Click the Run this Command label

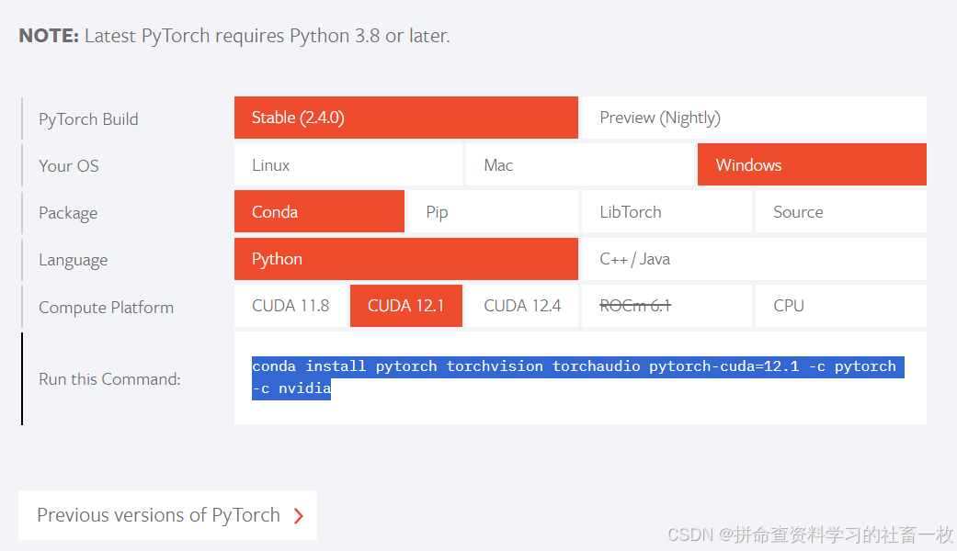[x=110, y=379]
